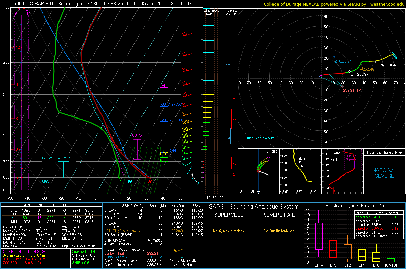
Task: Select the Inf. Temp. Adv. panel header
Action: 231,14
